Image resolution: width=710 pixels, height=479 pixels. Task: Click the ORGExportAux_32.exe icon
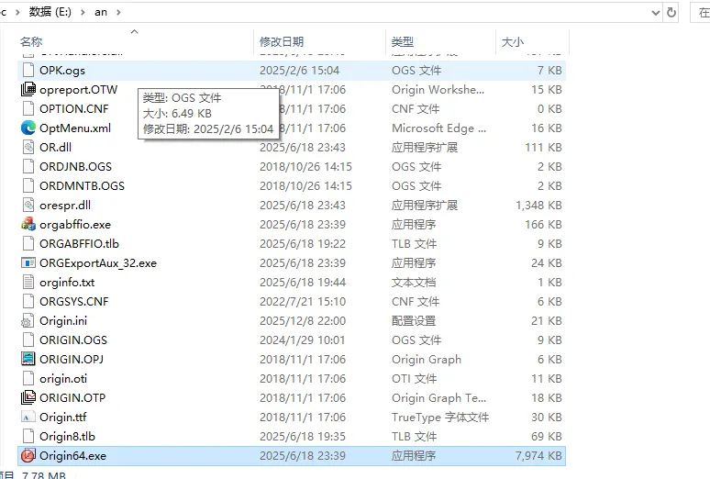(28, 262)
